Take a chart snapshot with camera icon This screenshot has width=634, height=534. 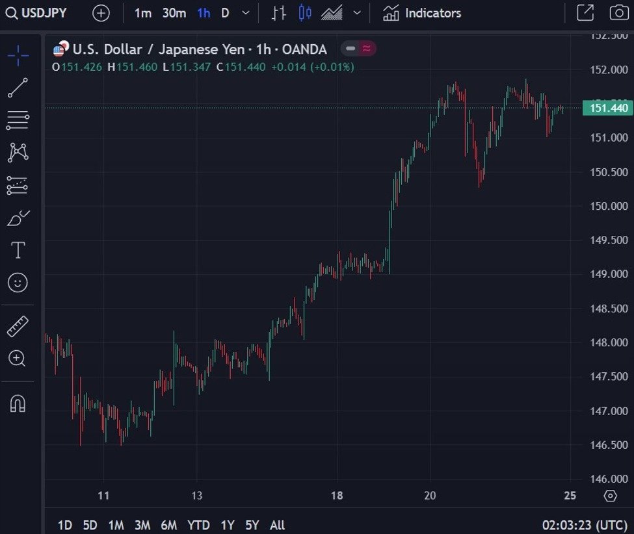(618, 13)
